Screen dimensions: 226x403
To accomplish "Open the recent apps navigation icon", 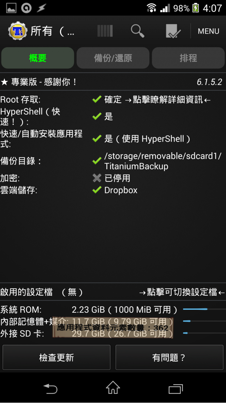I will click(x=176, y=388).
